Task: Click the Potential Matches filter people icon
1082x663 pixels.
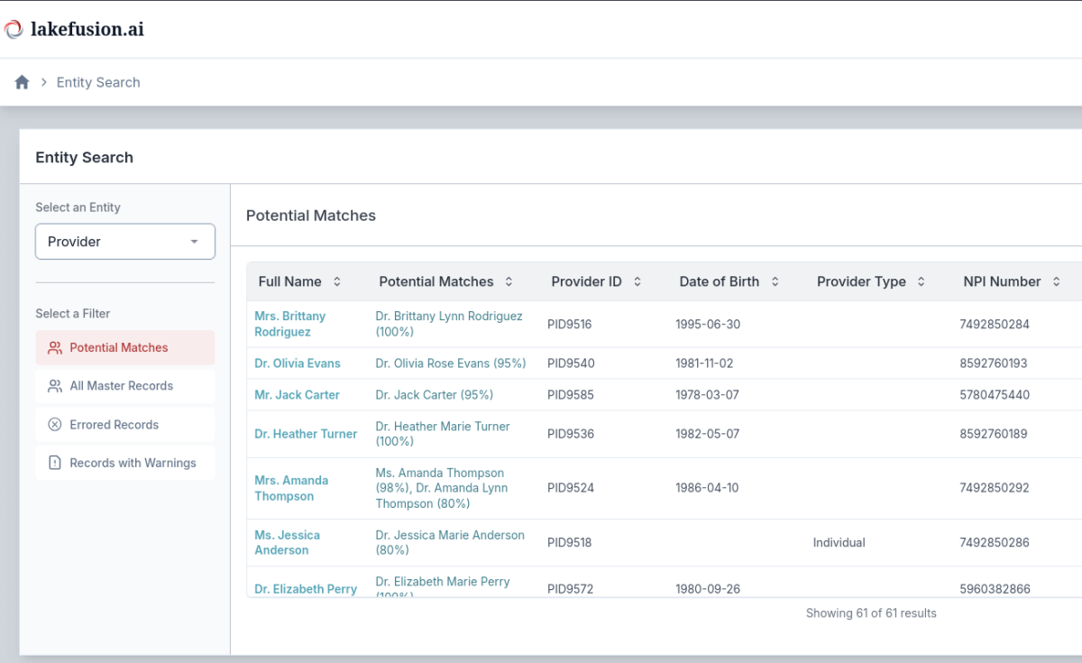Action: point(55,348)
